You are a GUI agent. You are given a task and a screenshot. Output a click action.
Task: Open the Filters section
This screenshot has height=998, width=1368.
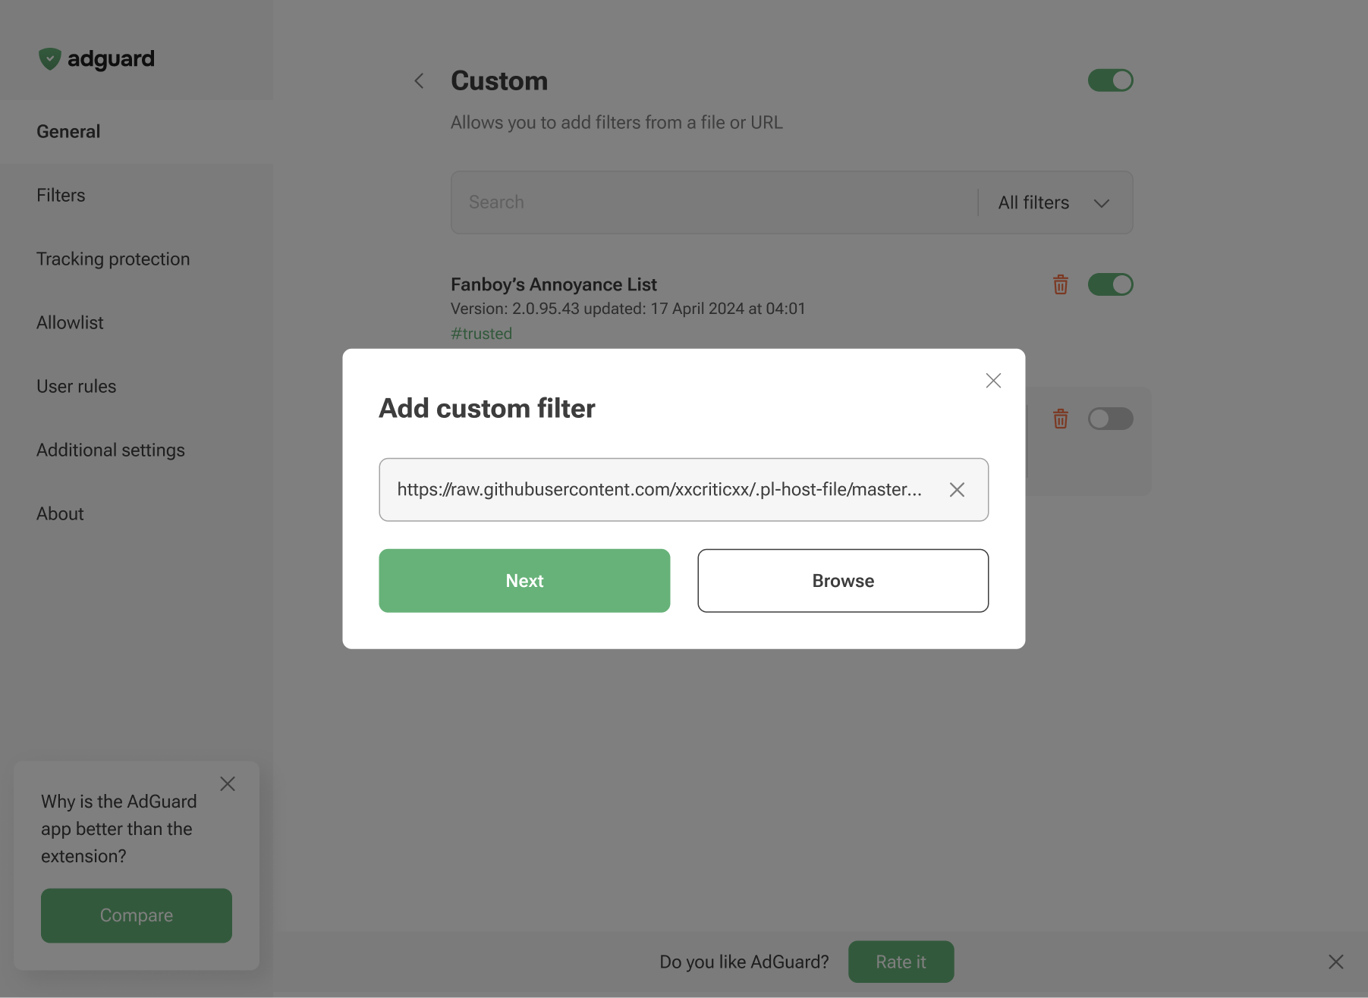(x=137, y=196)
